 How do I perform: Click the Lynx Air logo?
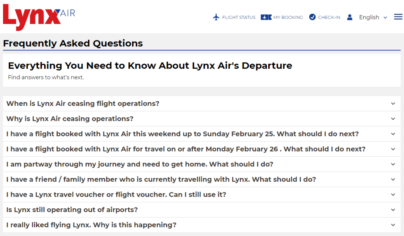click(x=39, y=17)
